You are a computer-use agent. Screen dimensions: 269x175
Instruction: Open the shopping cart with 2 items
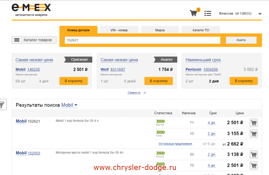click(x=194, y=12)
